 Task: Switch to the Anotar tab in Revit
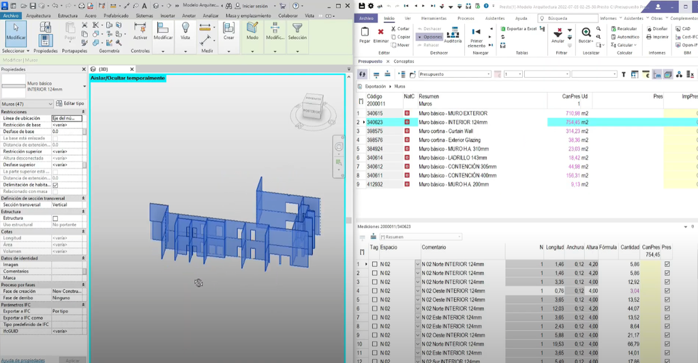tap(189, 16)
